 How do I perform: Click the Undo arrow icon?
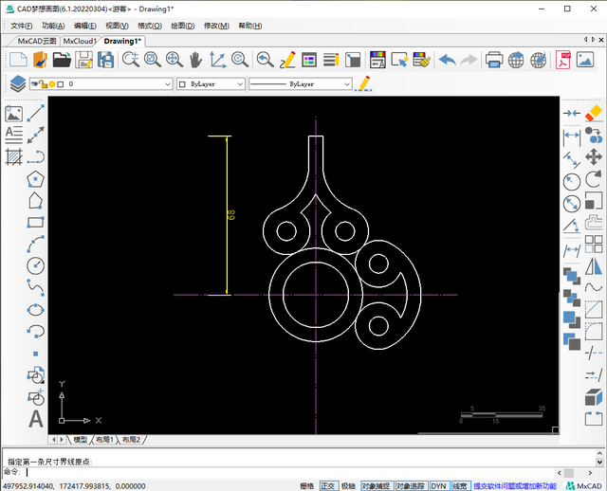[x=446, y=60]
